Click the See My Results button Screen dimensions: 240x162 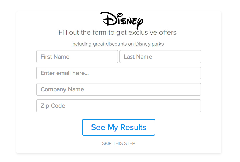118,127
